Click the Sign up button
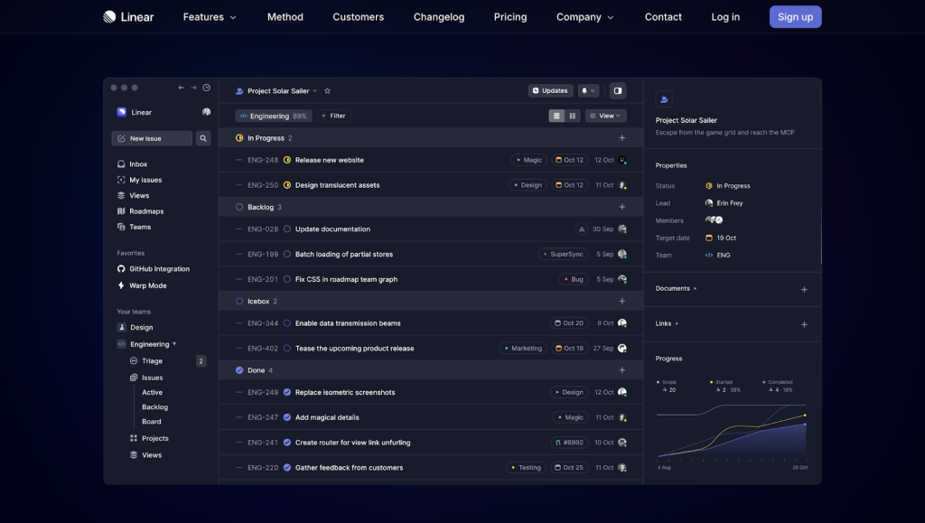 tap(795, 17)
